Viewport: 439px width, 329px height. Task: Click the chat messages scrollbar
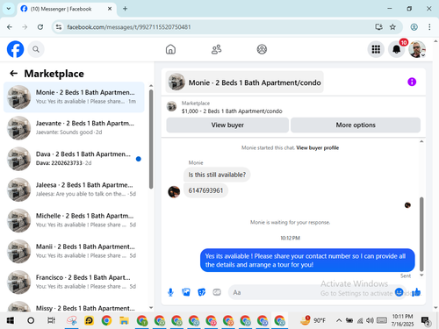coord(421,234)
